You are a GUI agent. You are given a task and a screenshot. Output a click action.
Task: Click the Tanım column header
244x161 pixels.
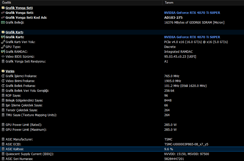click(x=203, y=3)
